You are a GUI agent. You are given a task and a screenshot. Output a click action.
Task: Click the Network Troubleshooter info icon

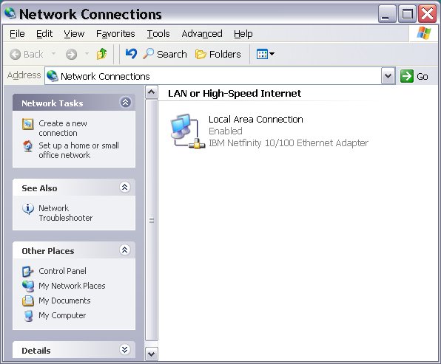(28, 209)
